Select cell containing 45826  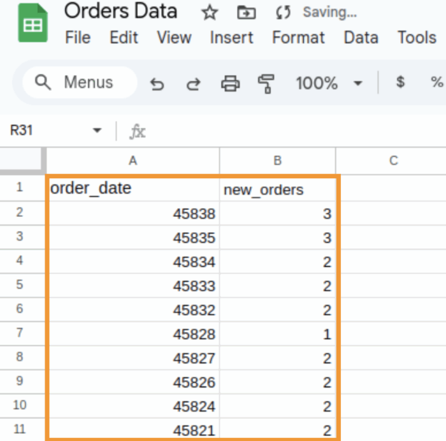pyautogui.click(x=134, y=382)
